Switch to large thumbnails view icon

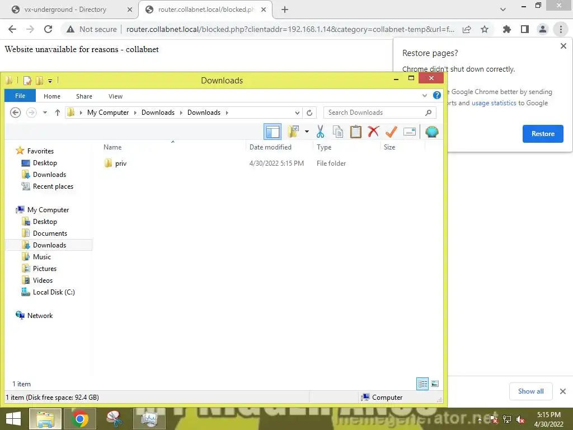coord(434,384)
